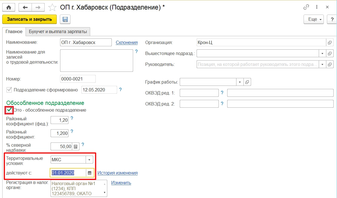The width and height of the screenshot is (337, 198).
Task: Expand Территориальные условия dropdown
Action: pos(89,160)
